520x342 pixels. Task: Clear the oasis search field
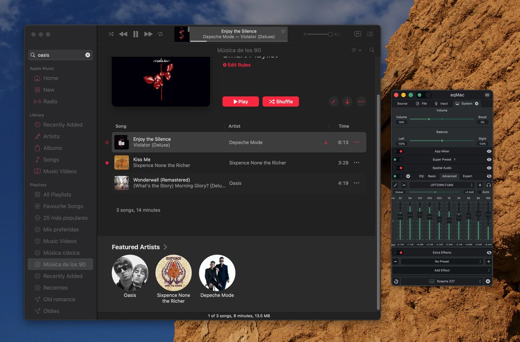click(88, 55)
